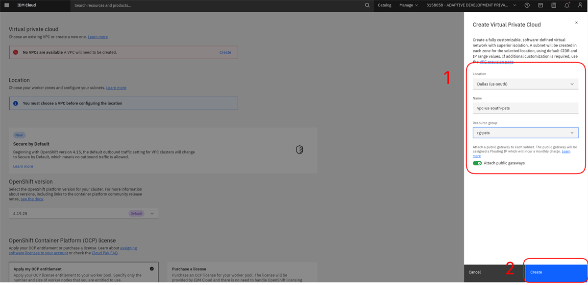Image resolution: width=588 pixels, height=285 pixels.
Task: Select the Purchase a license card
Action: pos(242,273)
